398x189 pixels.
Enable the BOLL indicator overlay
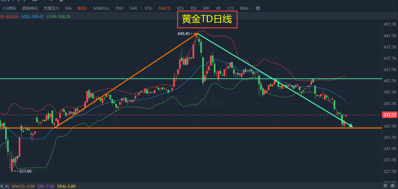tap(82, 8)
